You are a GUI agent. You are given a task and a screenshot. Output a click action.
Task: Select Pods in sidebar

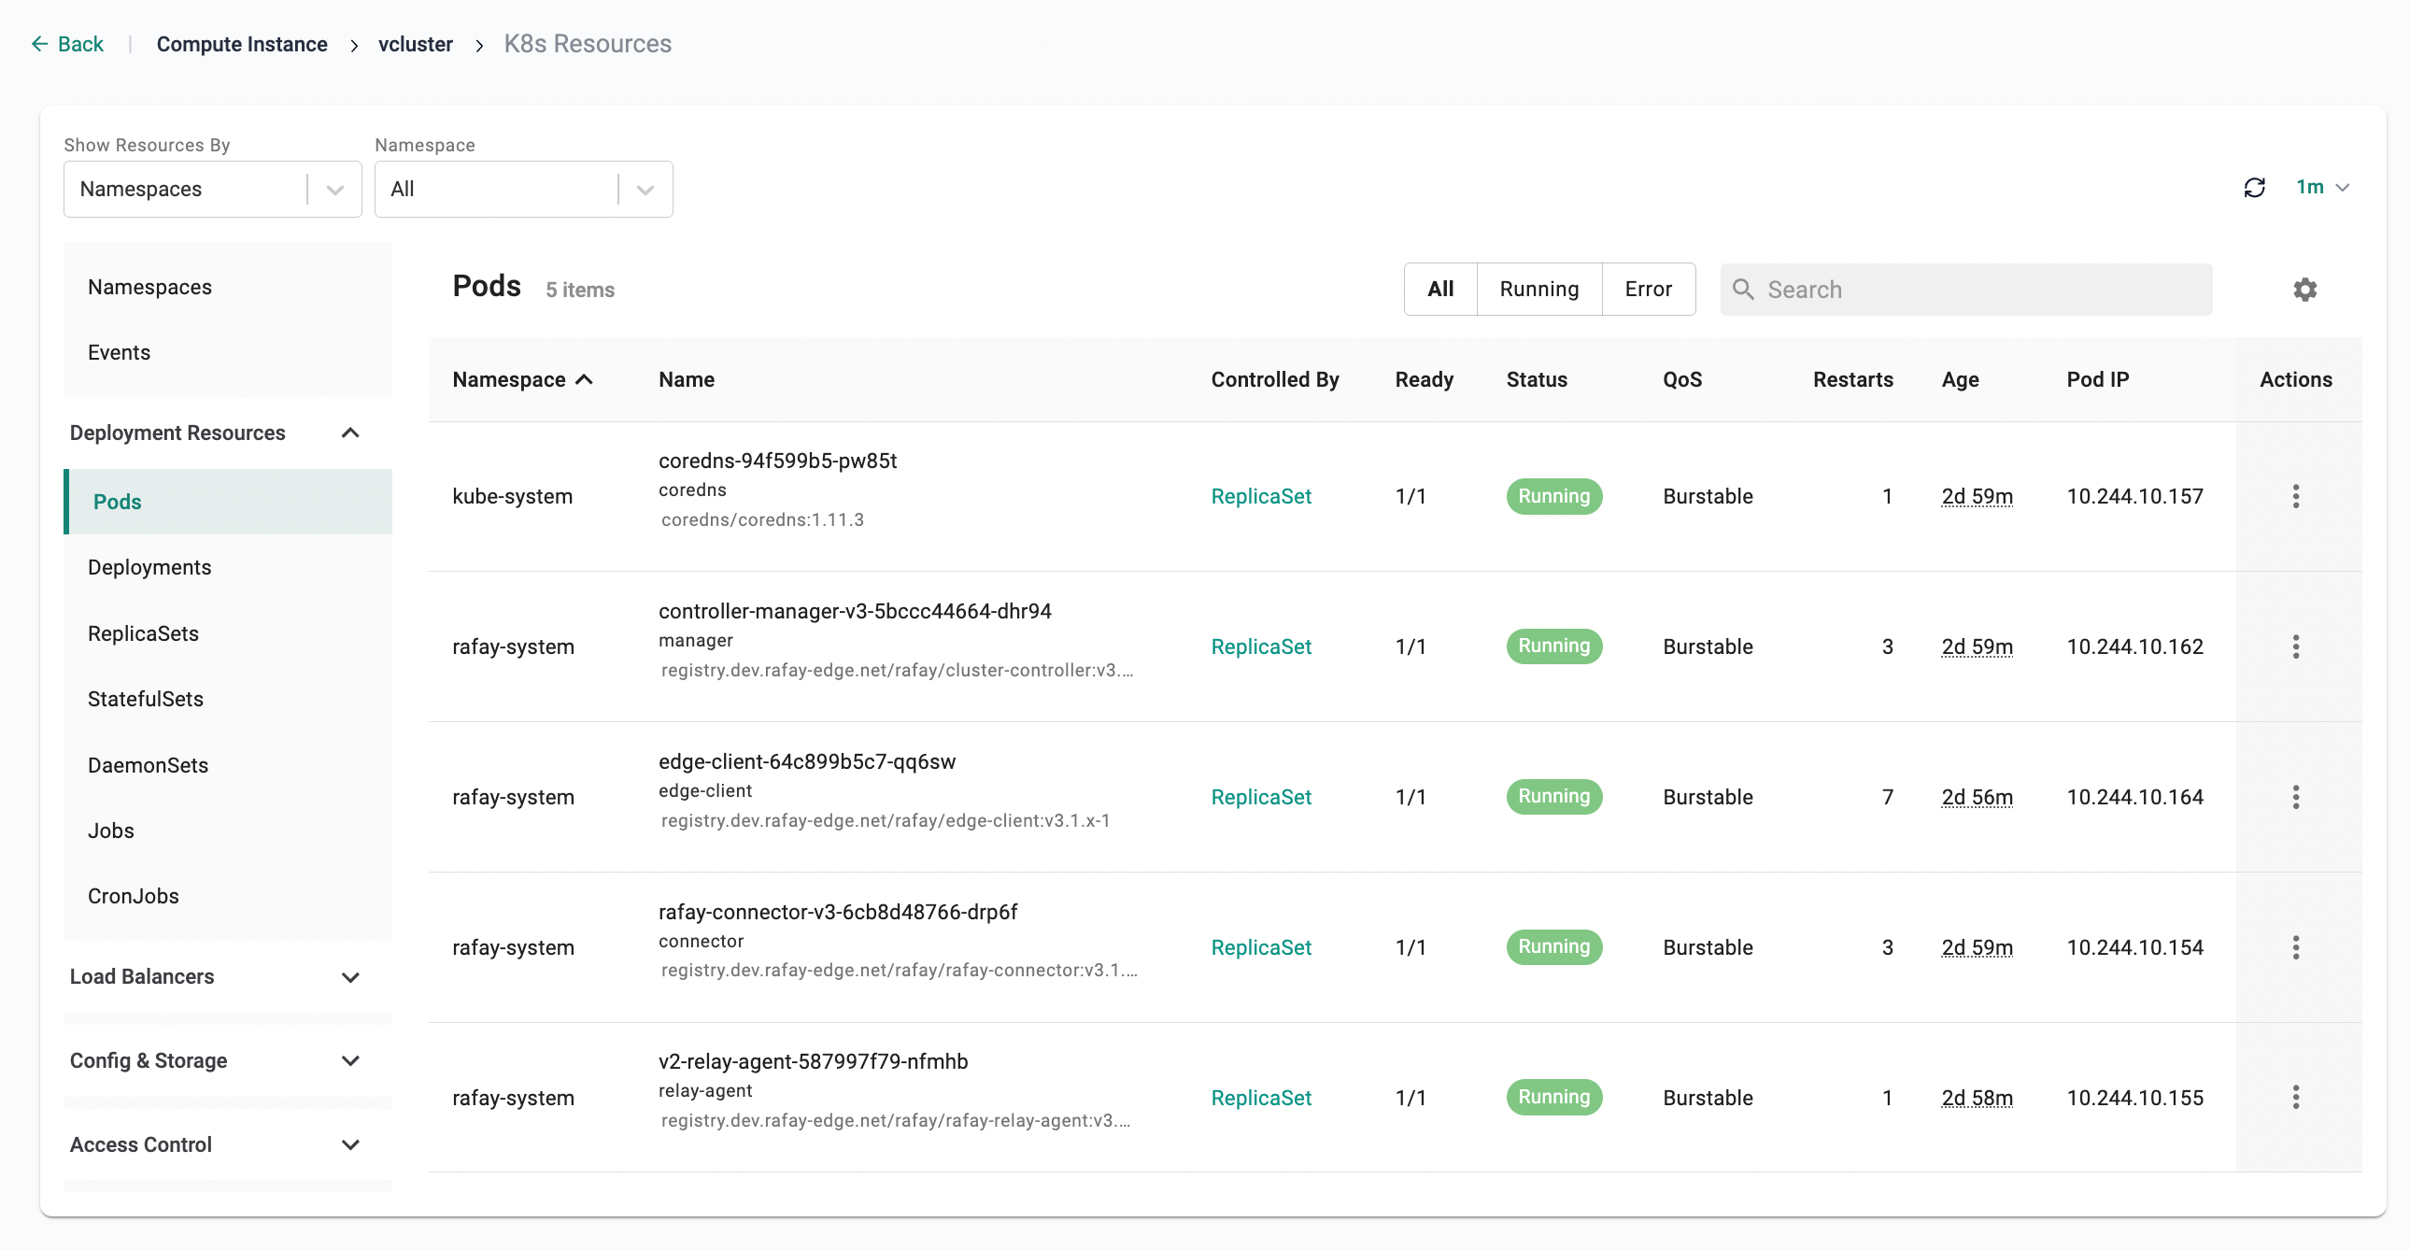[227, 502]
